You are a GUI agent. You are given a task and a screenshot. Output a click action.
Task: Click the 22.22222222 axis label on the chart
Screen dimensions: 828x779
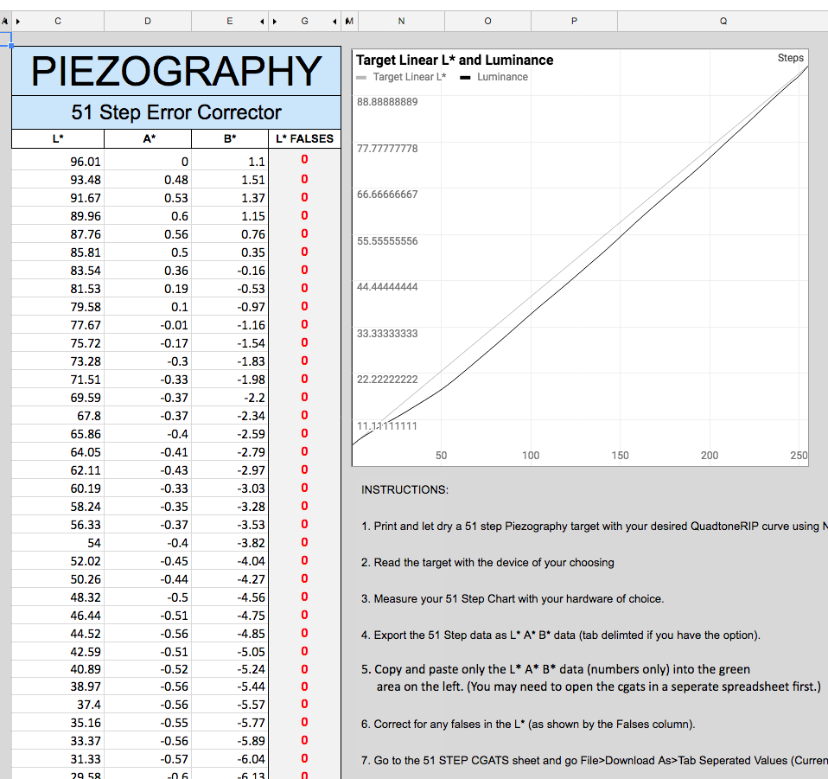[x=387, y=380]
